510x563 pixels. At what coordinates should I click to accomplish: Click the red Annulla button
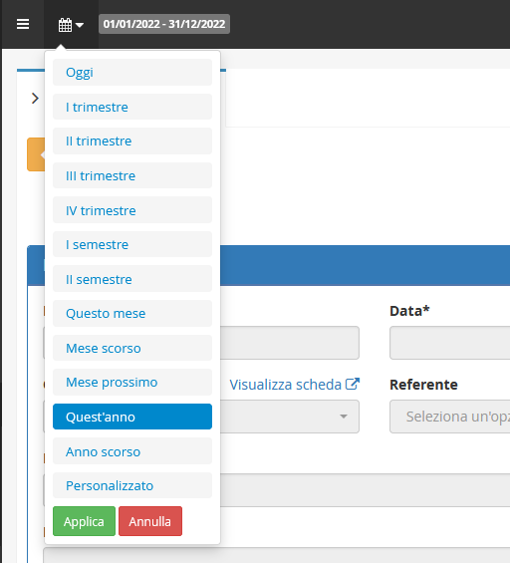[x=150, y=521]
